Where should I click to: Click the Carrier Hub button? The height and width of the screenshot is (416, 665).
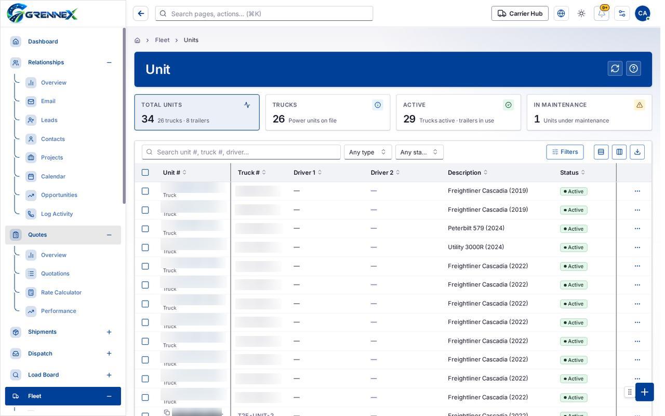(x=520, y=14)
